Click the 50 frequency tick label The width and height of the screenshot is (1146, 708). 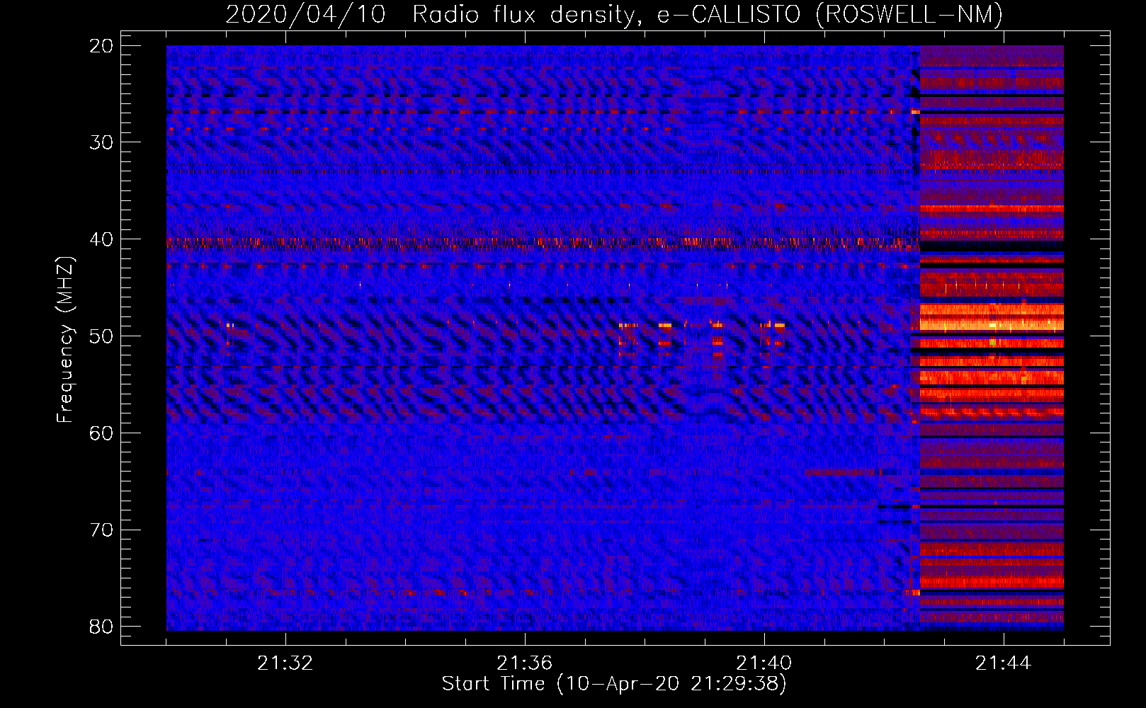pyautogui.click(x=101, y=336)
